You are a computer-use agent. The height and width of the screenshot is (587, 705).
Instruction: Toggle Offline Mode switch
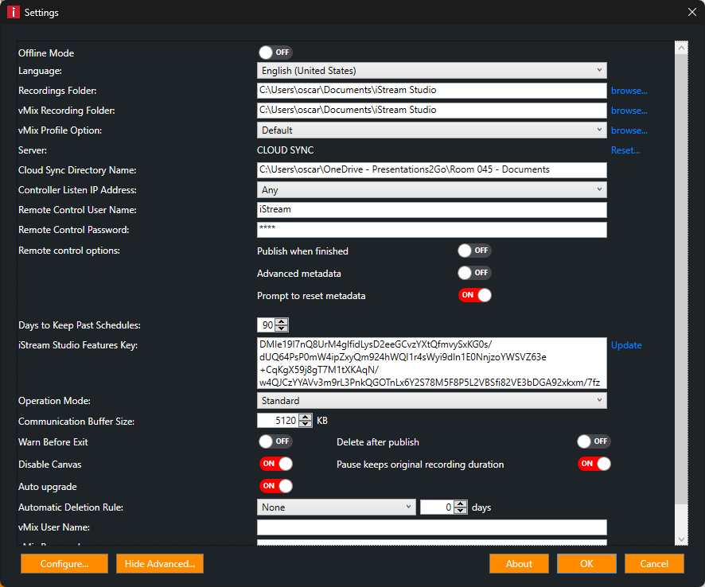coord(275,52)
